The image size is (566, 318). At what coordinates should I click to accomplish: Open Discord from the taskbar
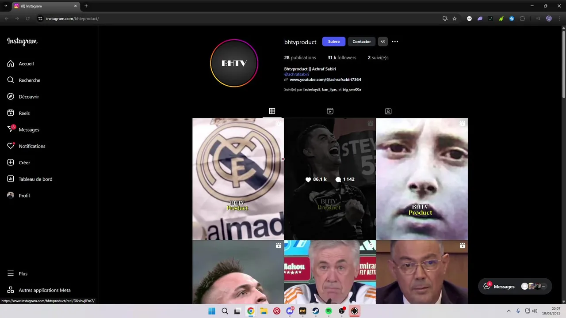tap(290, 311)
